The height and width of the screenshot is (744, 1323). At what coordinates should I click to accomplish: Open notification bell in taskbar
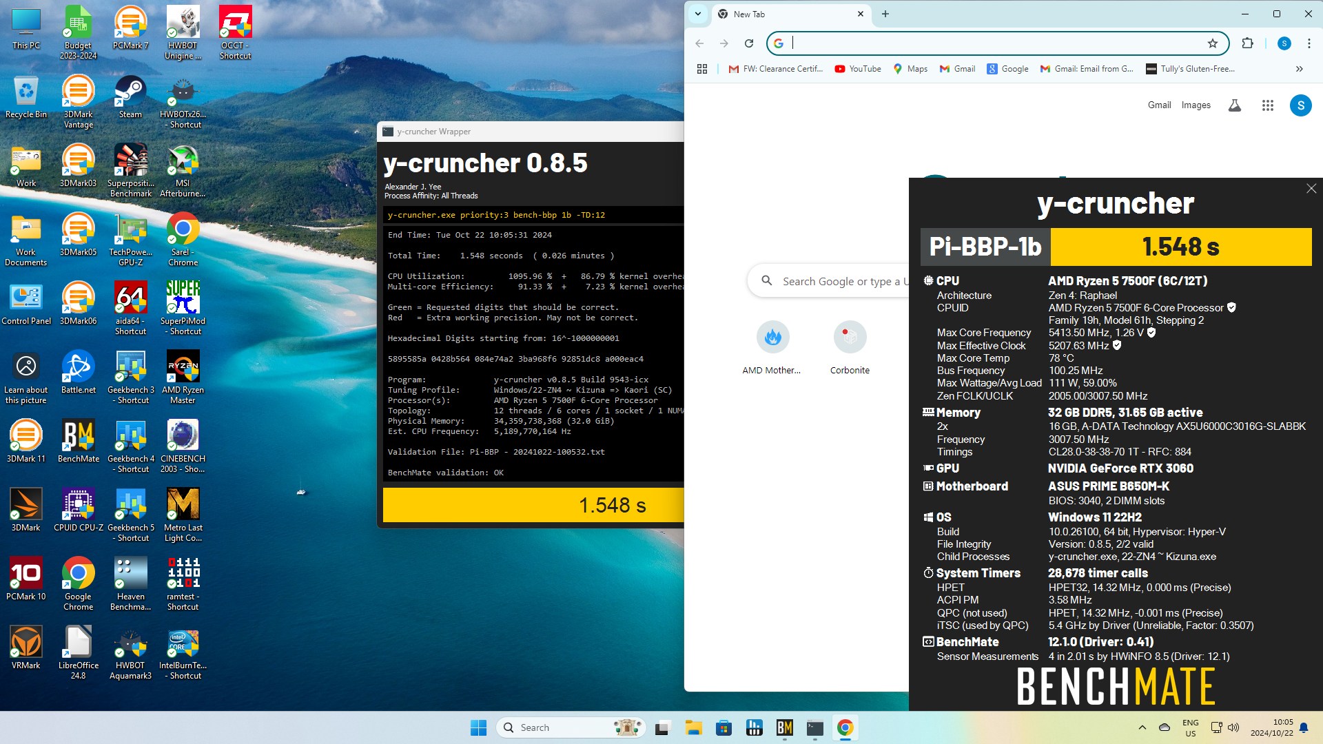click(1304, 727)
